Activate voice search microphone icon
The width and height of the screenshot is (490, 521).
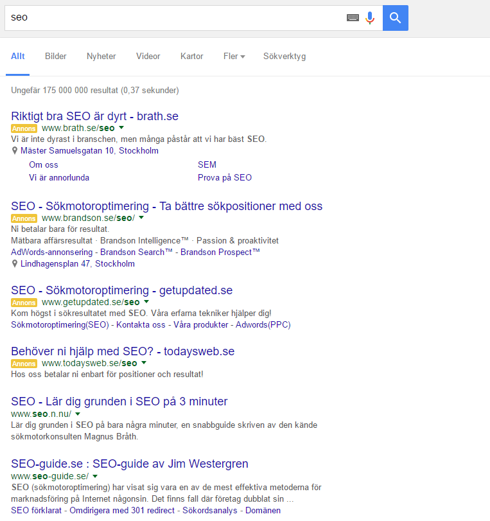point(370,18)
